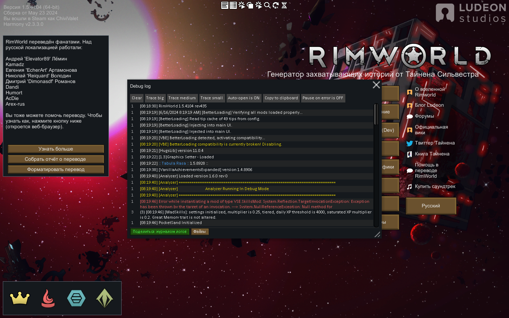Toggle Pause on error is OFF
The height and width of the screenshot is (318, 509).
click(x=323, y=98)
